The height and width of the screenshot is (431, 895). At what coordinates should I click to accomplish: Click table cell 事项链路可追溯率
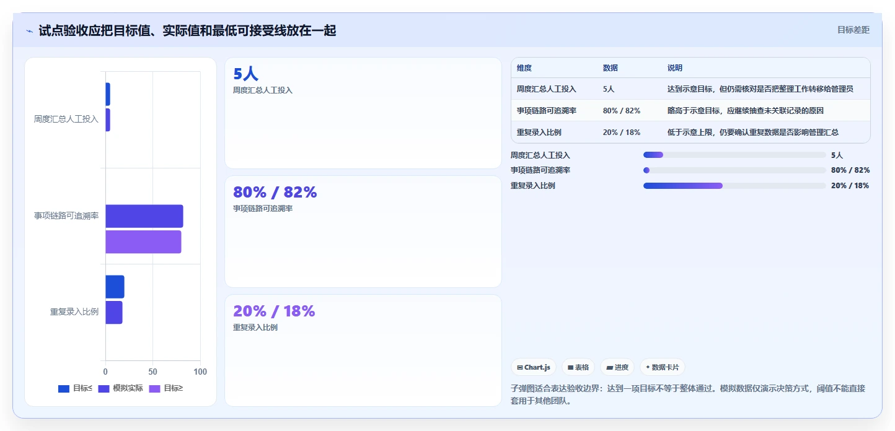[x=546, y=111]
